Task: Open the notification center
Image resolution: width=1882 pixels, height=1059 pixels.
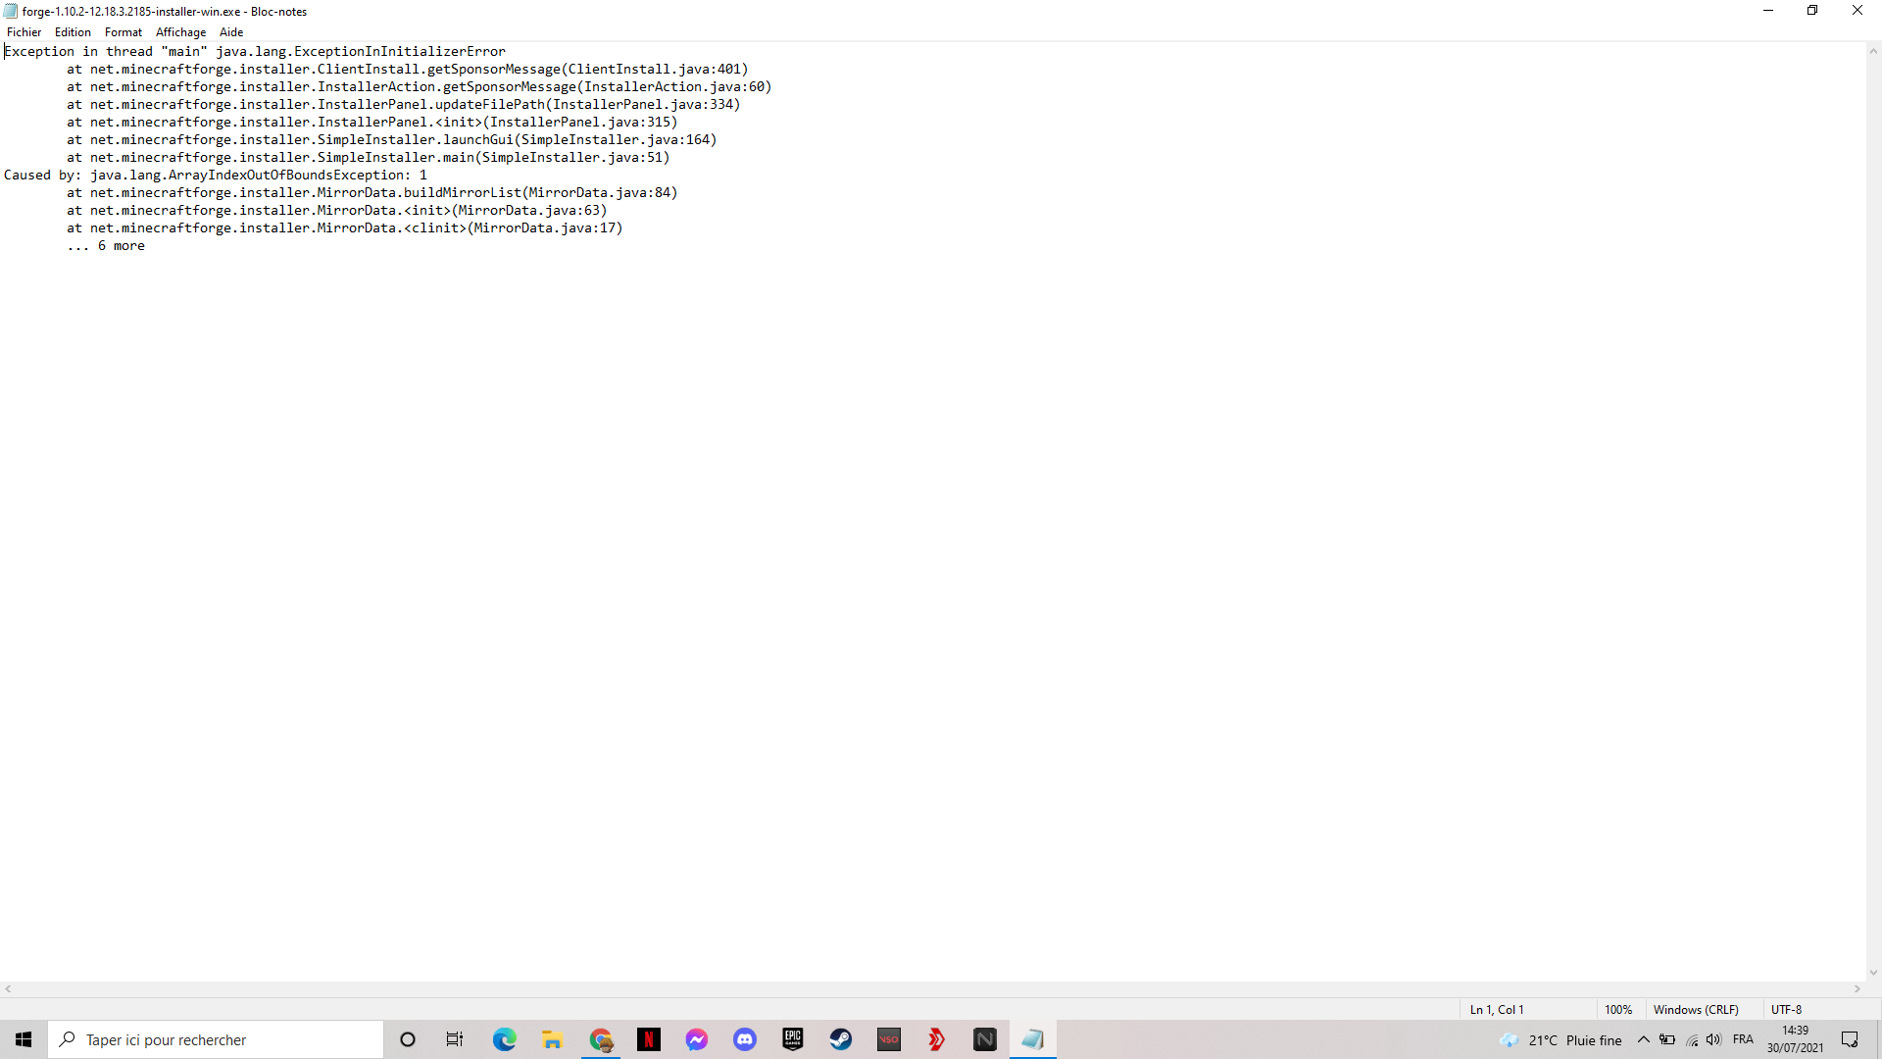Action: coord(1850,1039)
